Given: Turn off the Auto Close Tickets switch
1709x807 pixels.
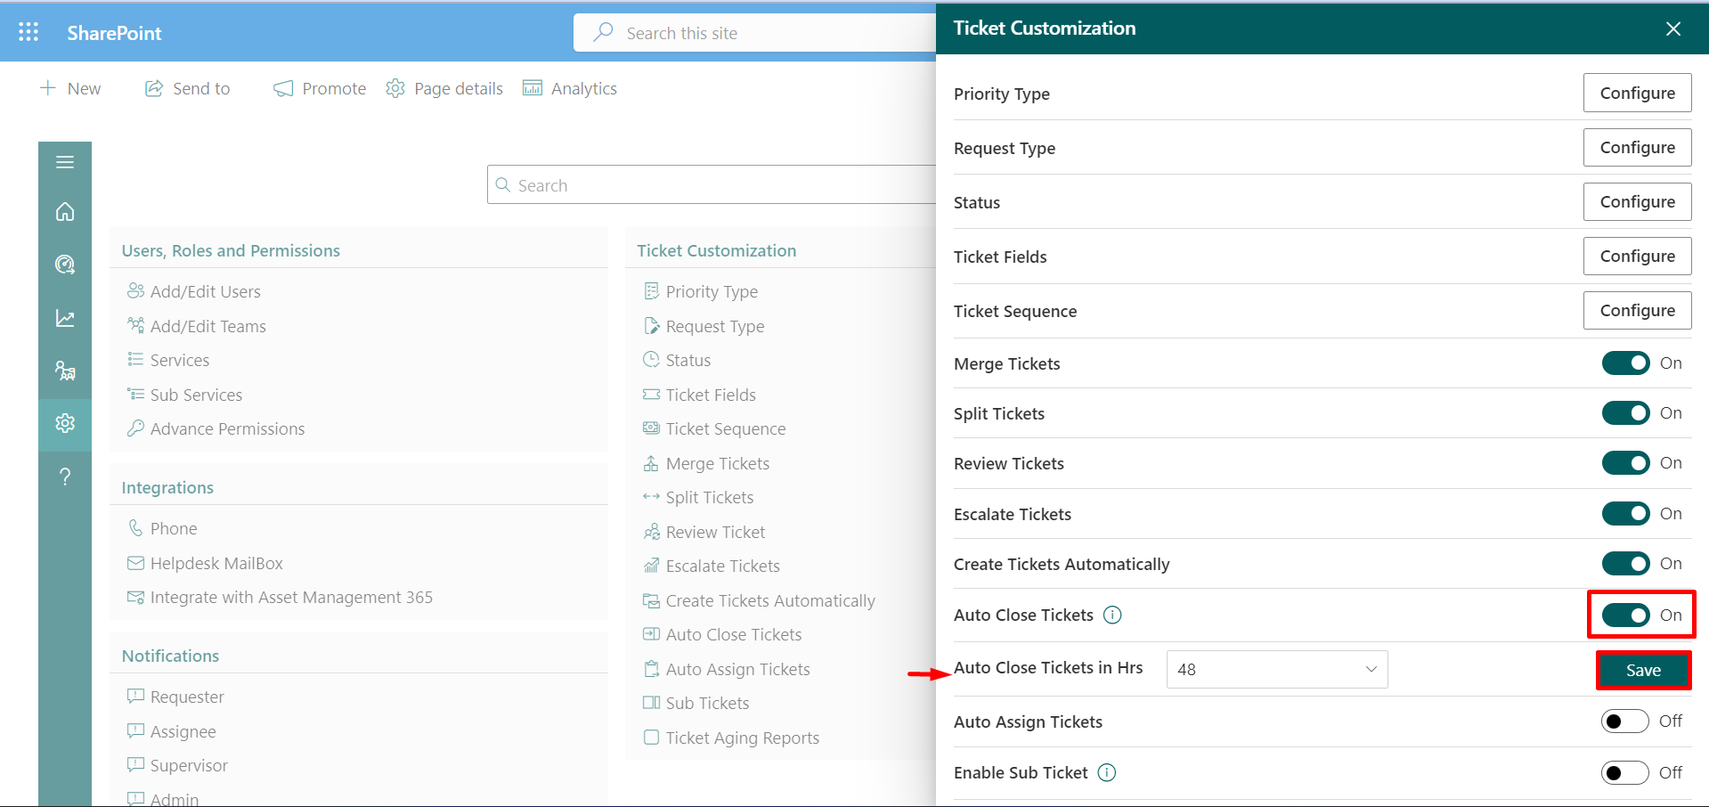Looking at the screenshot, I should click(x=1626, y=615).
